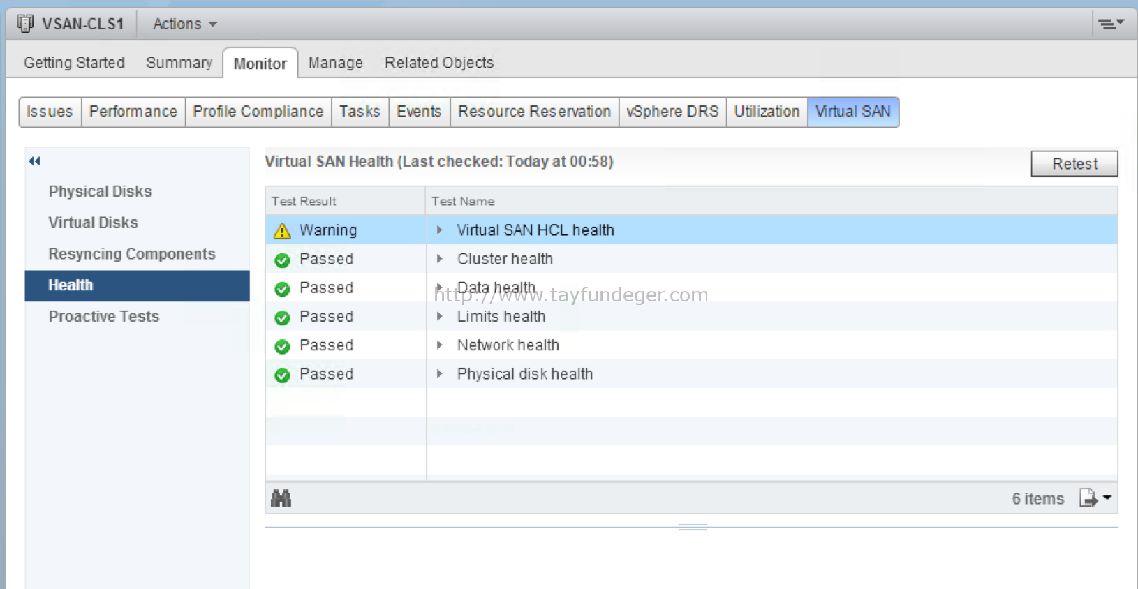Screen dimensions: 1138x589
Task: Expand Network health row
Action: pos(439,345)
